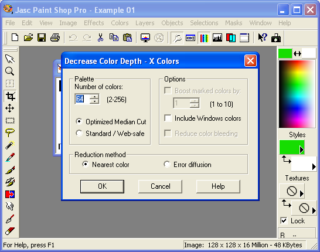This screenshot has width=320, height=252.
Task: Swap foreground and background colors arrow
Action: pos(297,54)
